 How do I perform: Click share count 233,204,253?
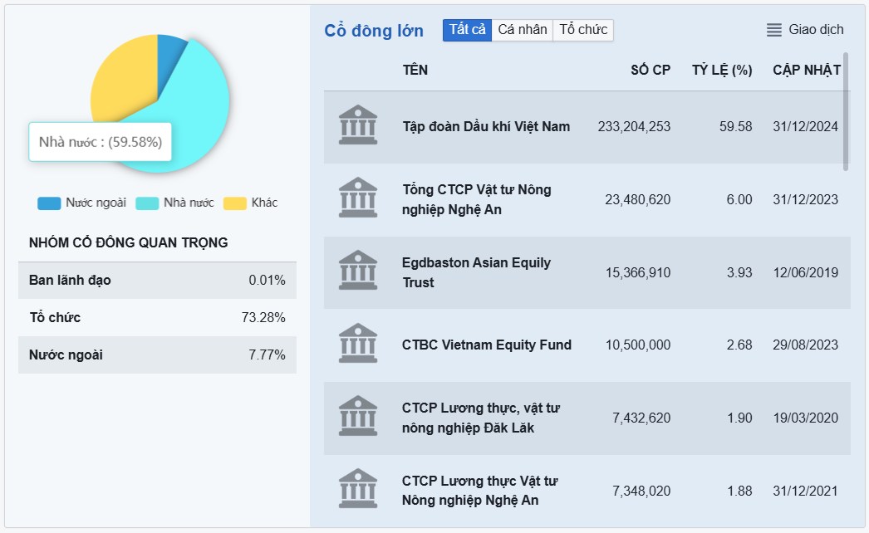[634, 127]
